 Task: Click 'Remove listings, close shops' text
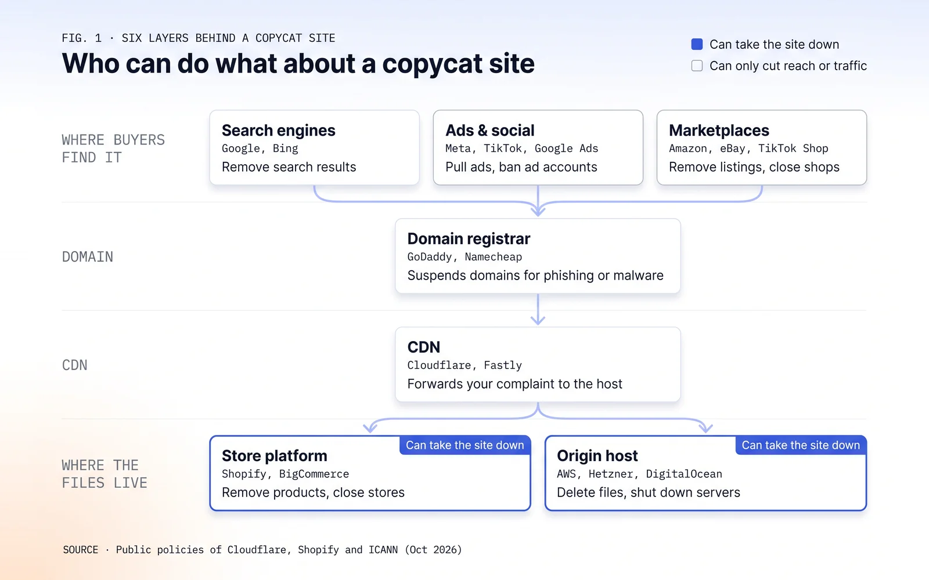[754, 167]
